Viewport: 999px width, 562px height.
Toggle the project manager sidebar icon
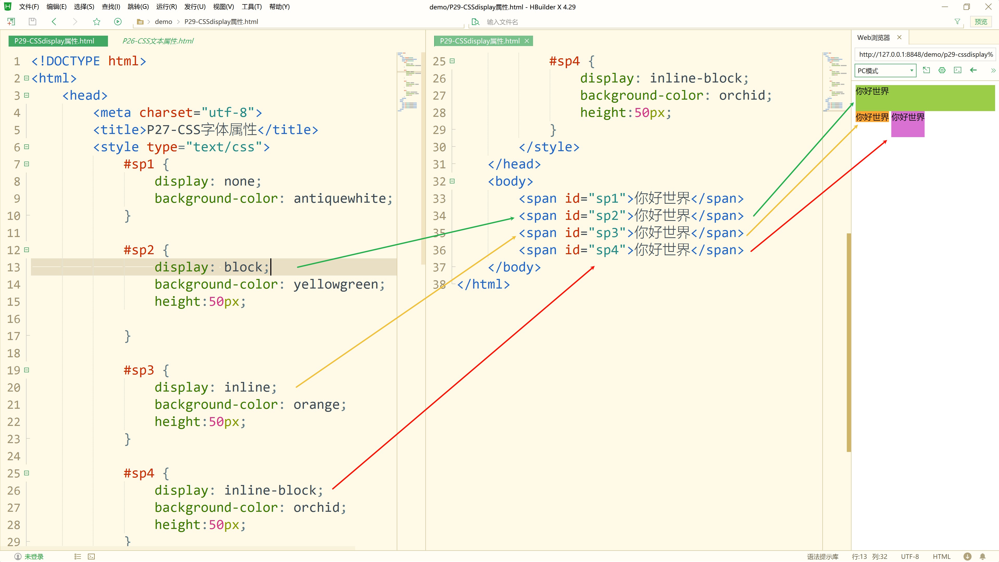tap(11, 22)
